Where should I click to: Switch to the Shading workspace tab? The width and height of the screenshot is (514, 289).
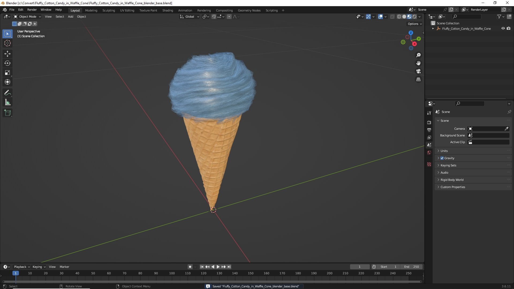click(168, 10)
